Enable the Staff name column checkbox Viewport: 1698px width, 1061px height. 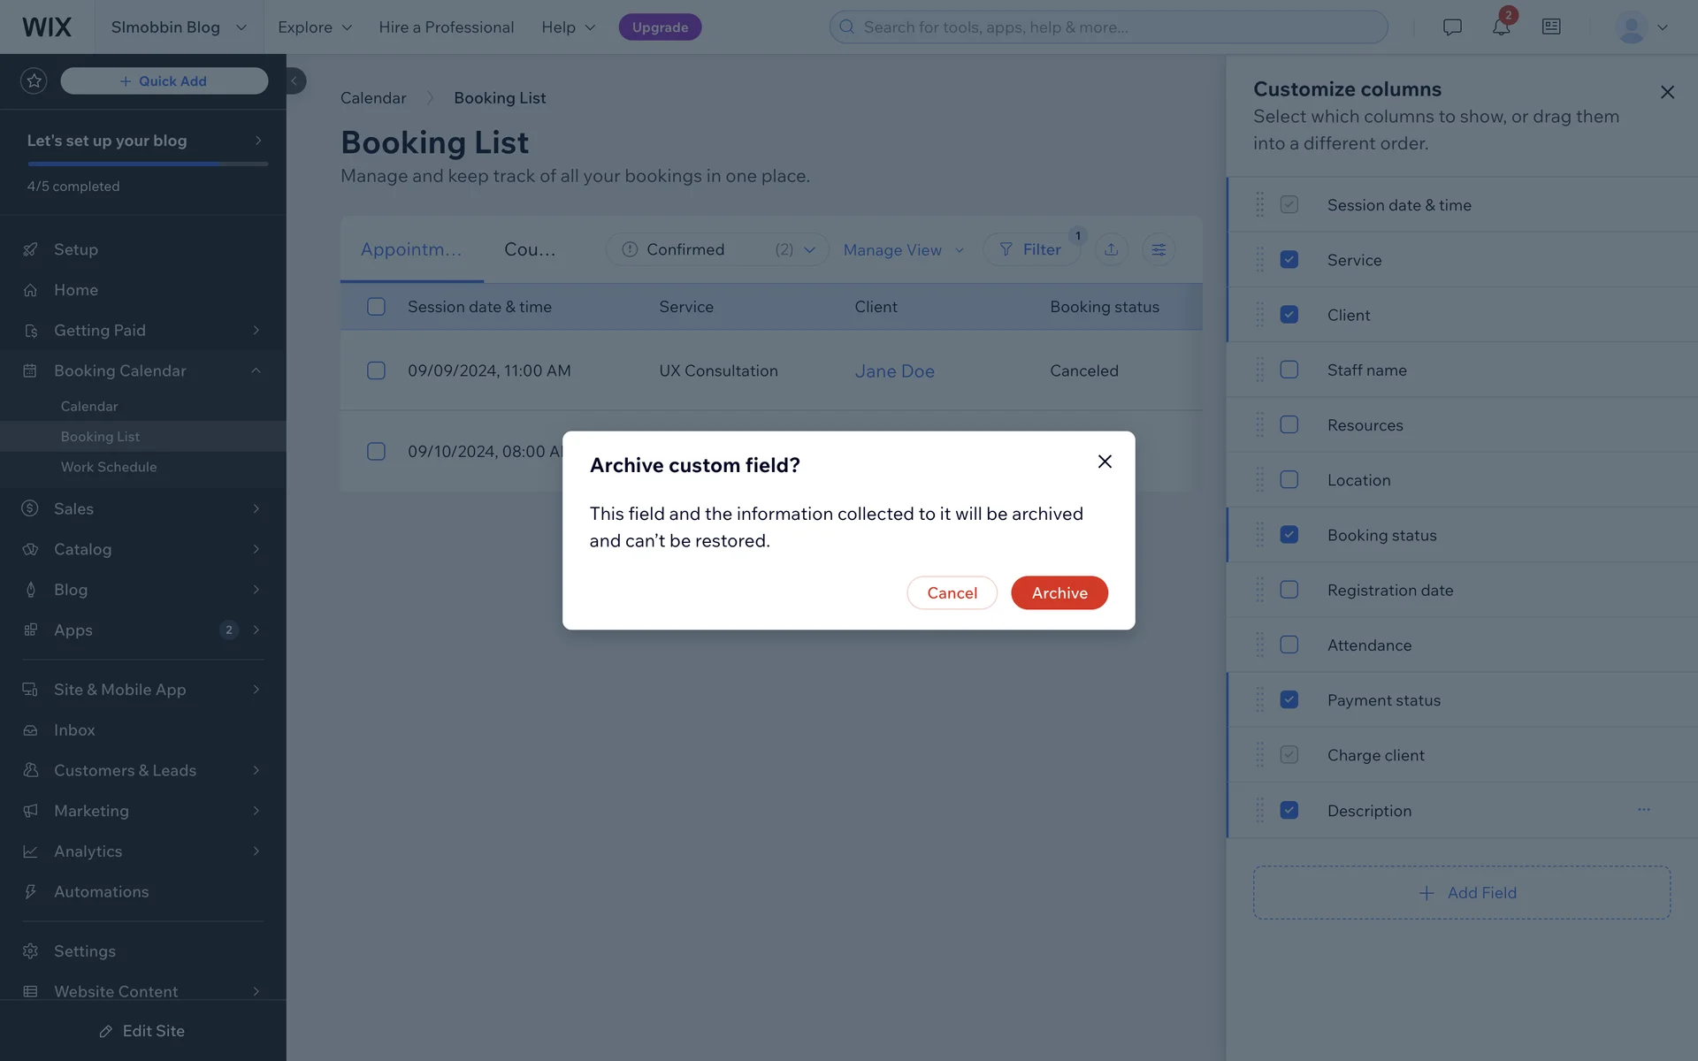[1289, 370]
